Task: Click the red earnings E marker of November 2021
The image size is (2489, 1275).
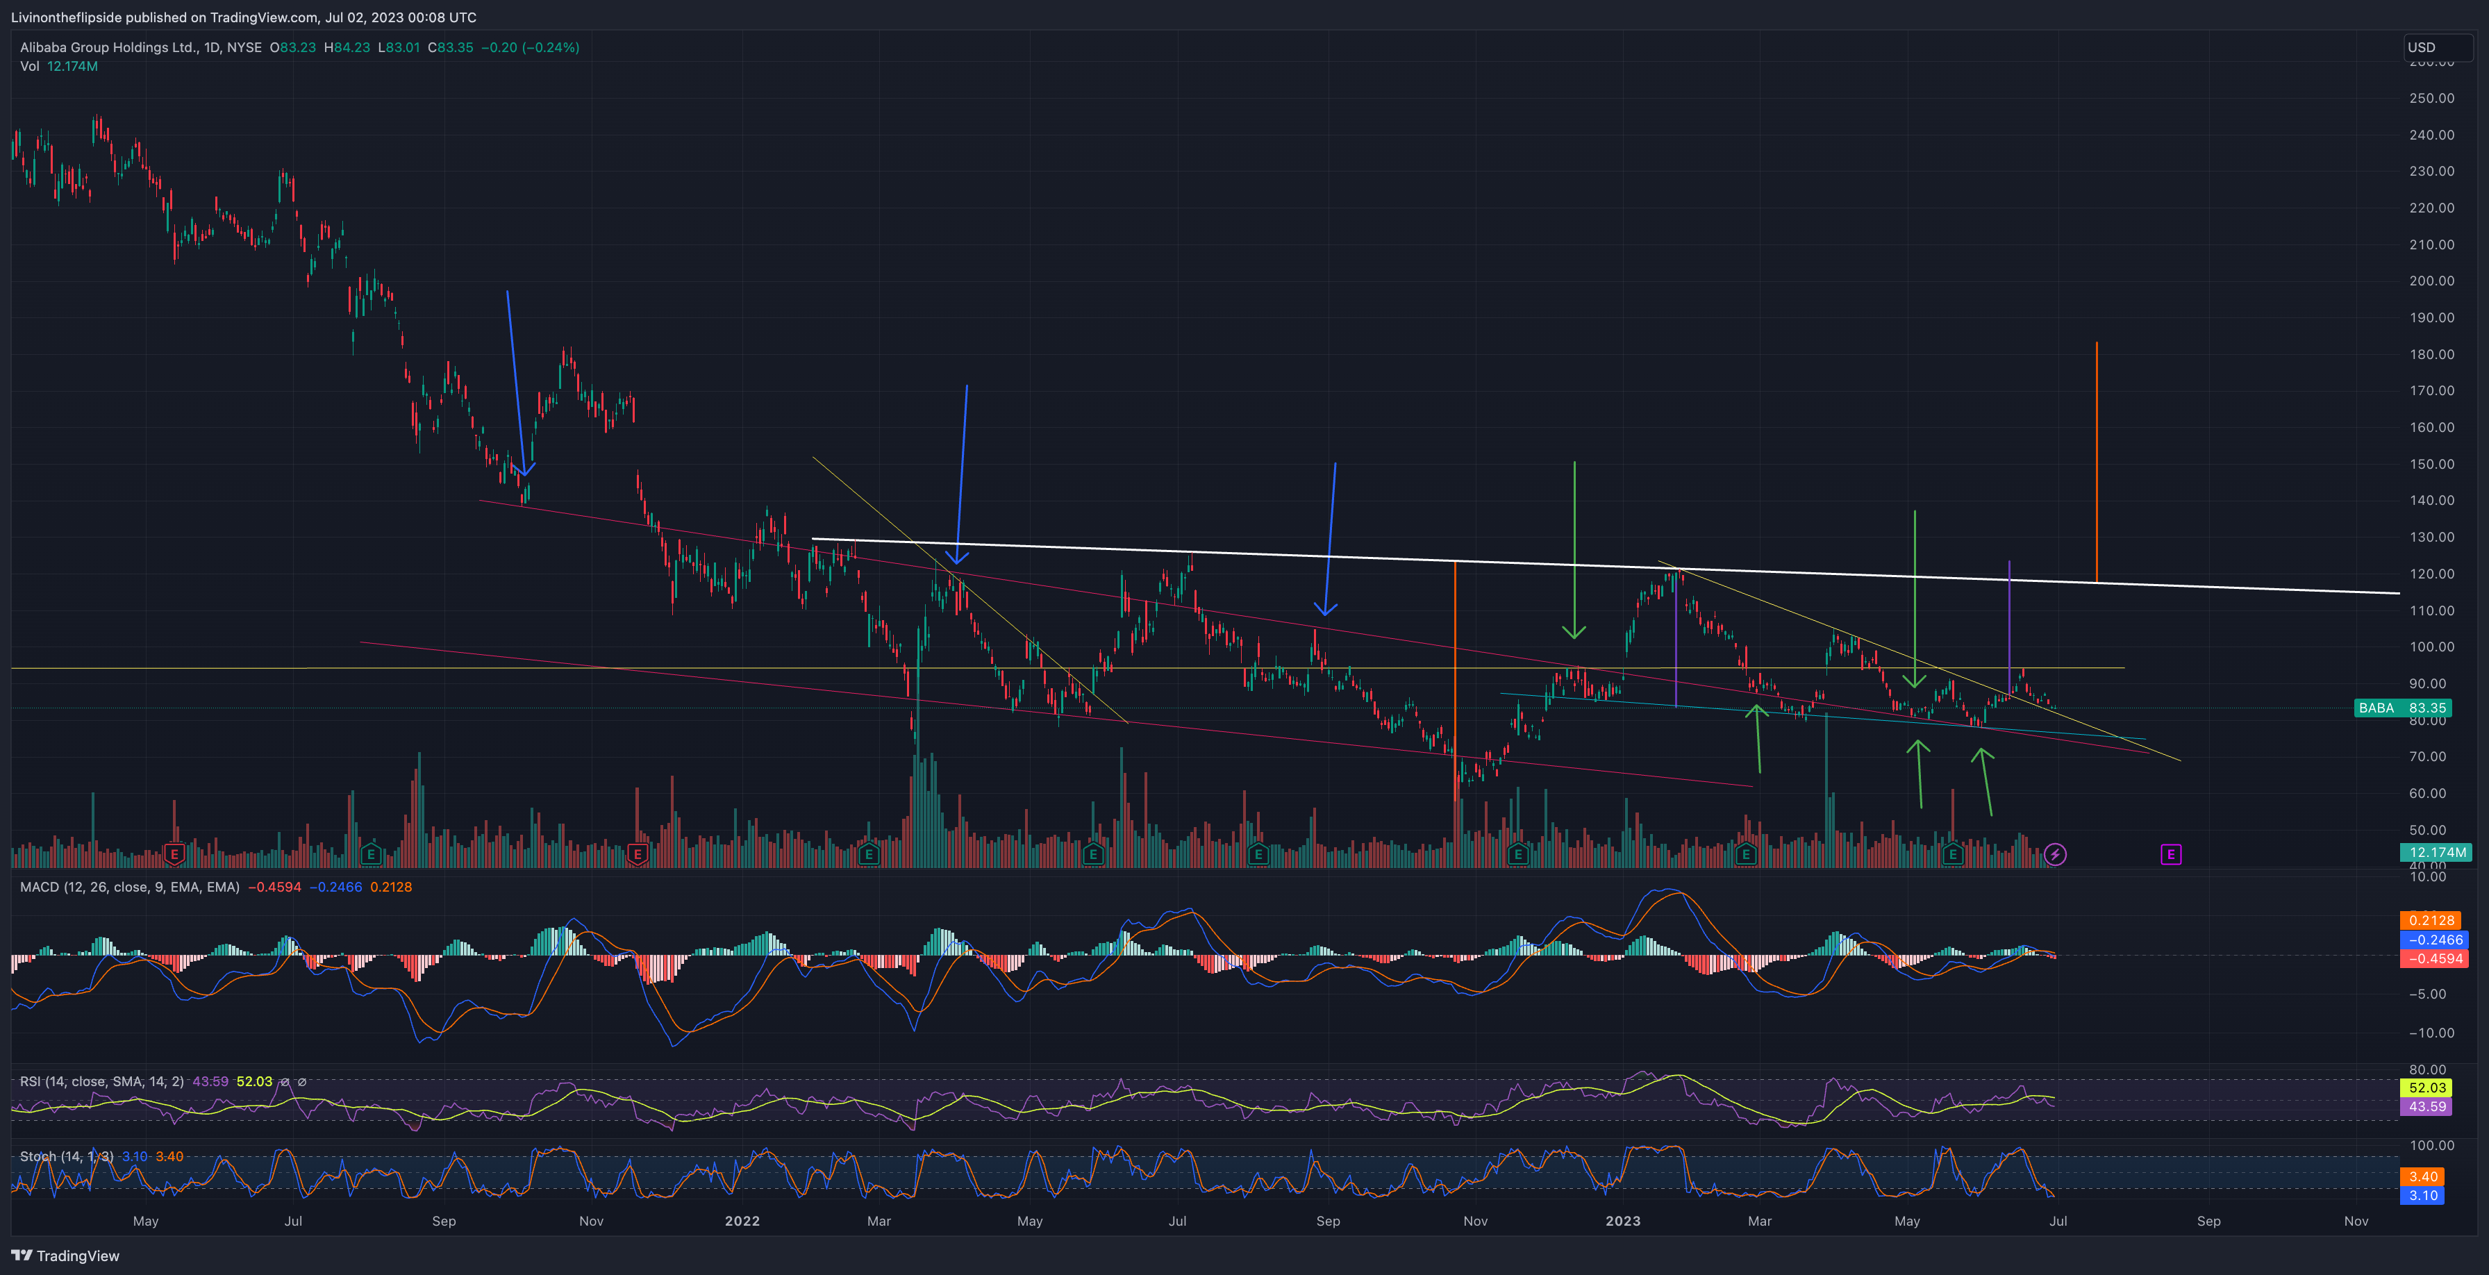Action: pos(637,854)
